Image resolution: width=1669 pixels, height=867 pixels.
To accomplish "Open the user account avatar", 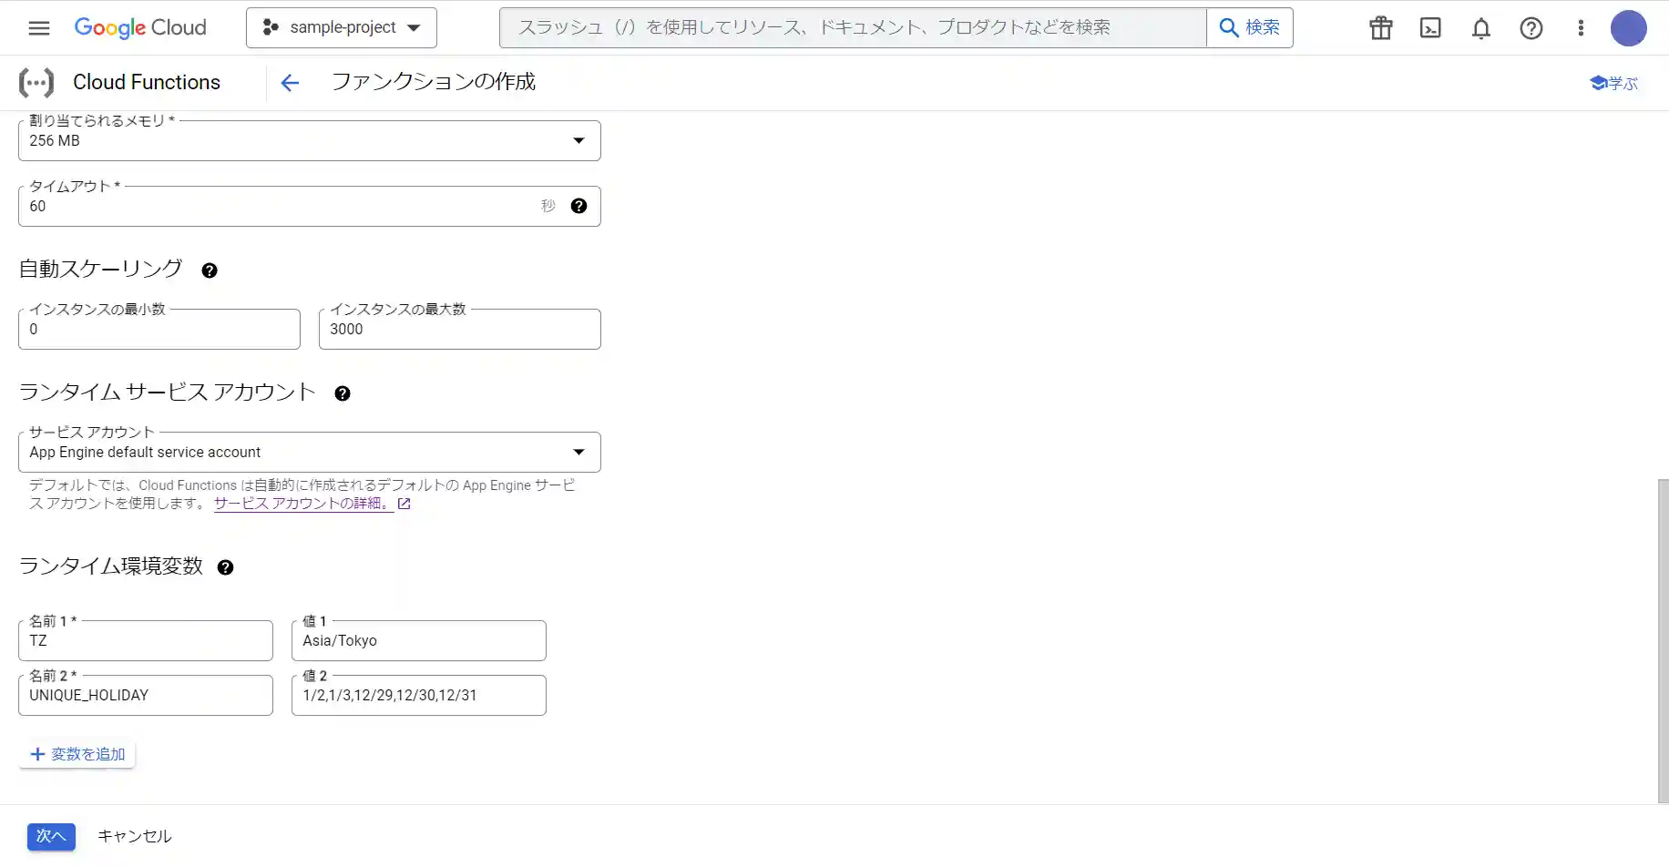I will pos(1629,28).
